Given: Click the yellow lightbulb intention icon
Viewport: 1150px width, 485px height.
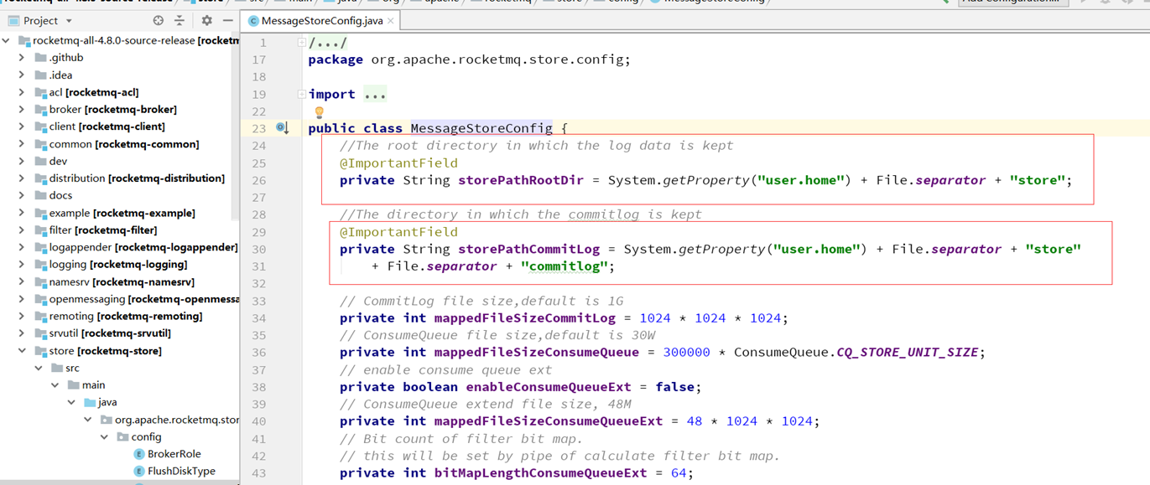Looking at the screenshot, I should [x=319, y=111].
